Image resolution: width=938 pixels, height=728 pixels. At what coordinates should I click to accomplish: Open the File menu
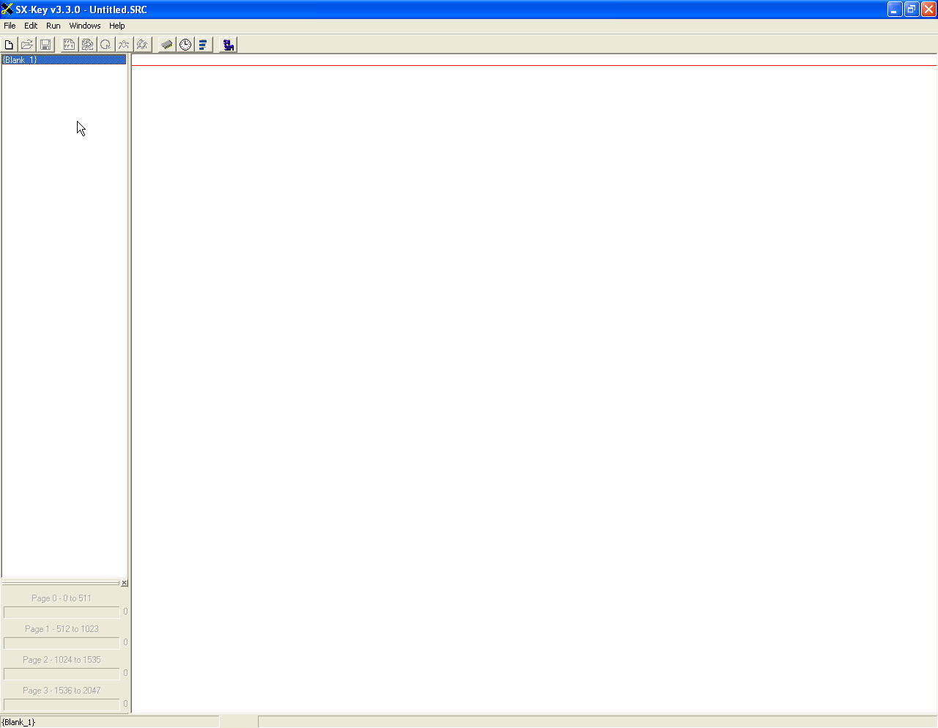click(10, 26)
